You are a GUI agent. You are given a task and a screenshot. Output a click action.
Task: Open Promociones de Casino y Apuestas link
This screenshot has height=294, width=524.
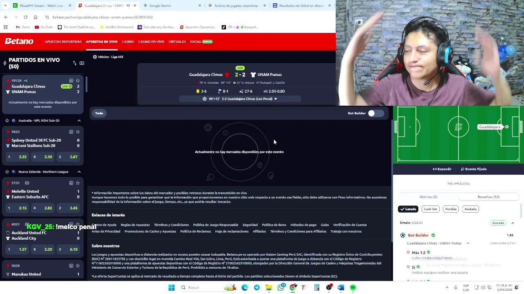(x=150, y=232)
